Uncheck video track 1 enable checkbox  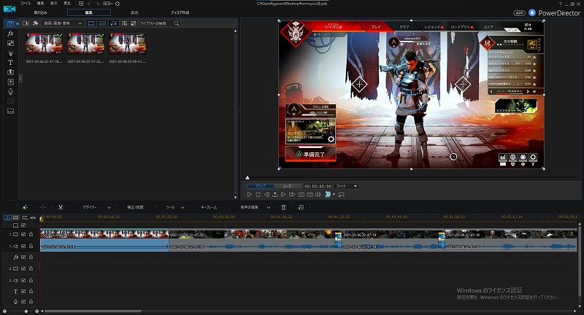tap(23, 235)
